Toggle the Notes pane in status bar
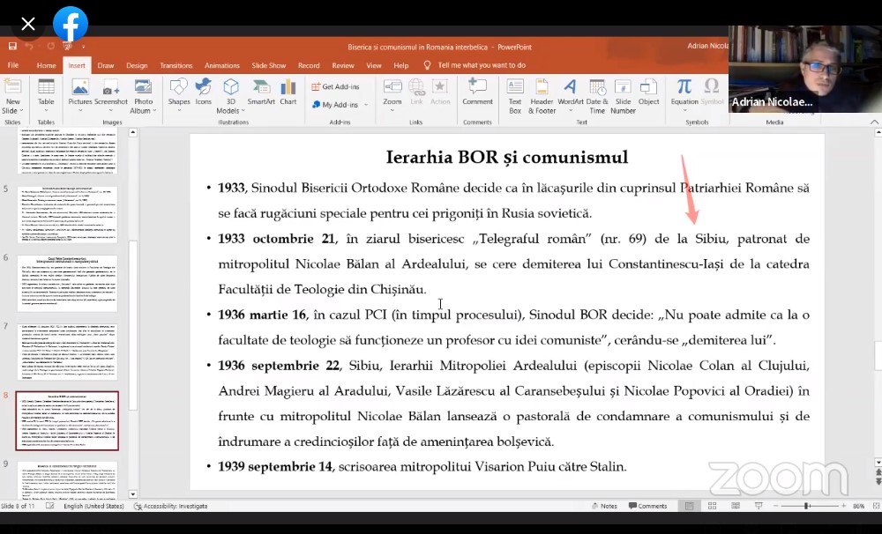 [604, 506]
